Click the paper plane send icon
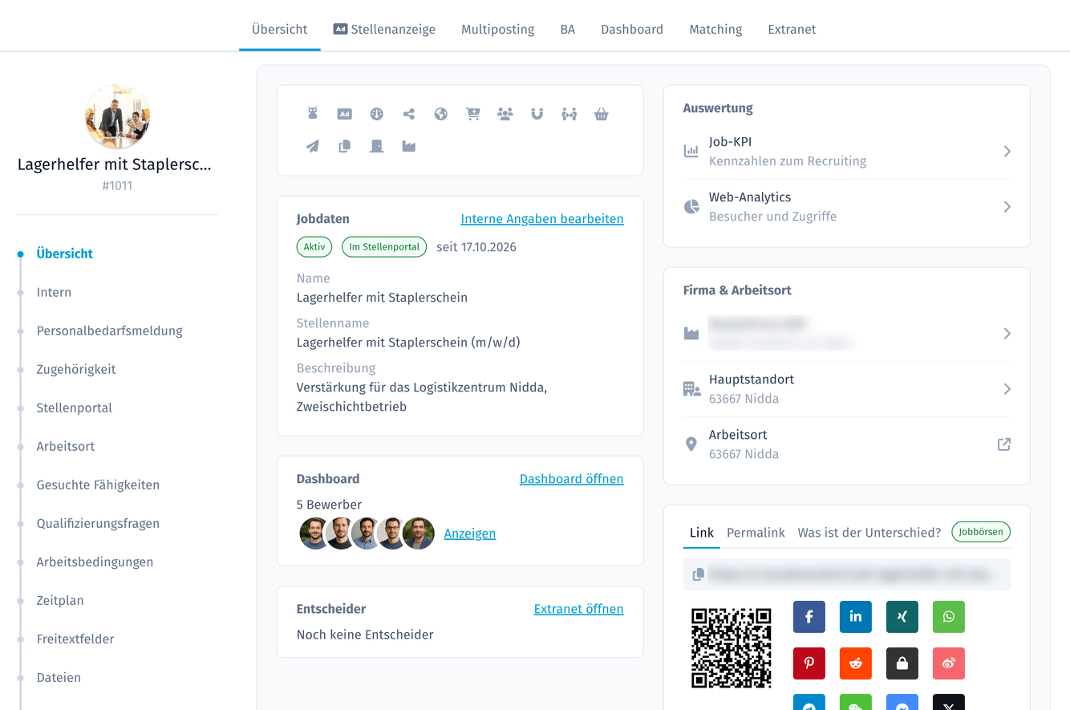This screenshot has width=1070, height=710. coord(313,146)
